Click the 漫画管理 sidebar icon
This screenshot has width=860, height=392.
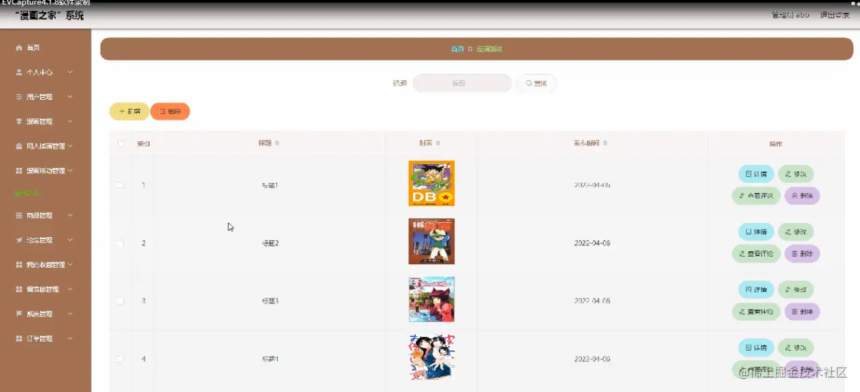tap(19, 122)
